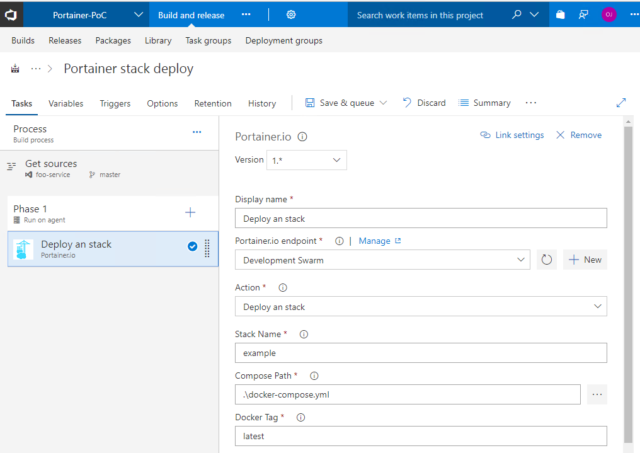Open the Version 1.* dropdown
The width and height of the screenshot is (640, 453).
pos(307,160)
